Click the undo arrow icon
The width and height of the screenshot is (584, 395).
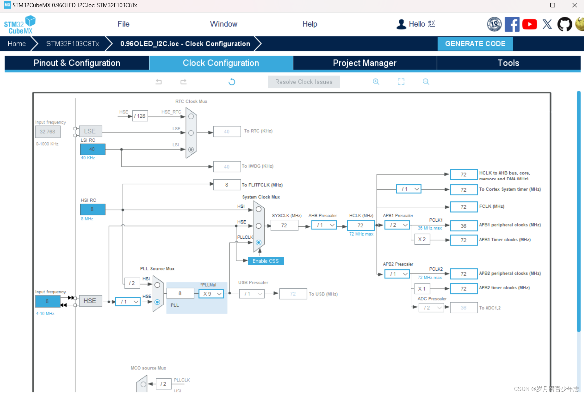[x=158, y=82]
